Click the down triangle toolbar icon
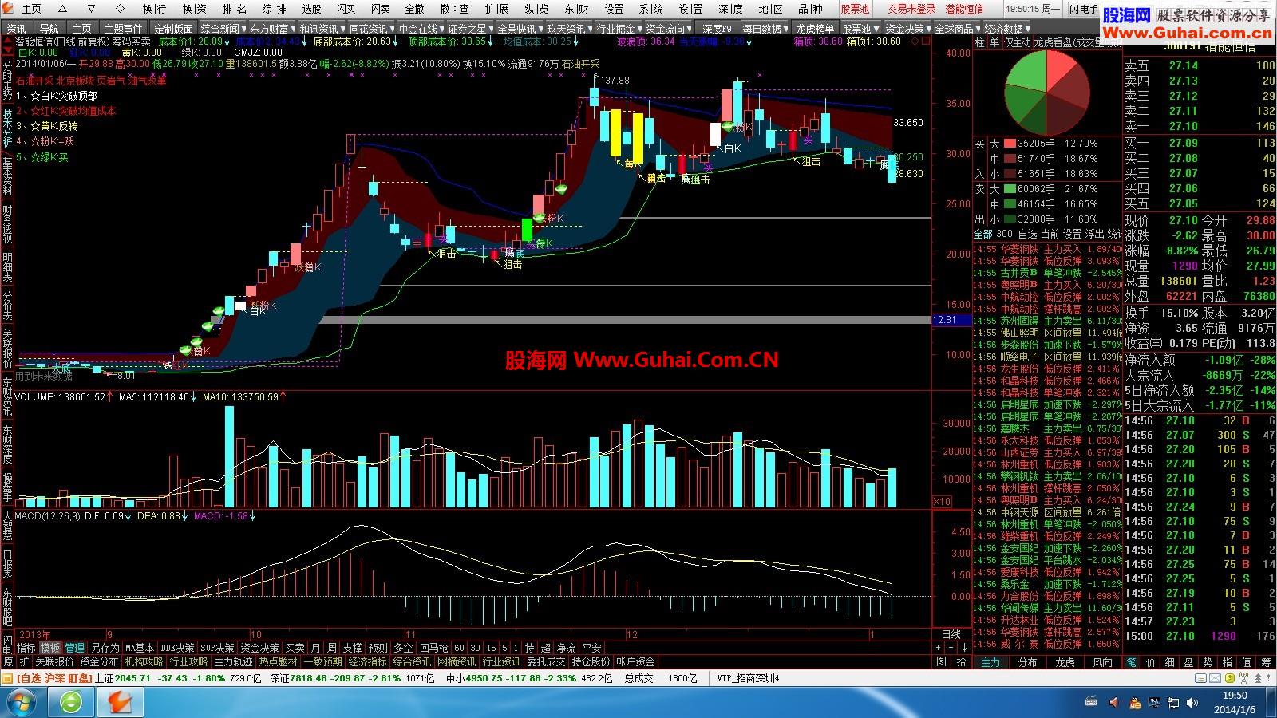The height and width of the screenshot is (718, 1277). [x=91, y=9]
